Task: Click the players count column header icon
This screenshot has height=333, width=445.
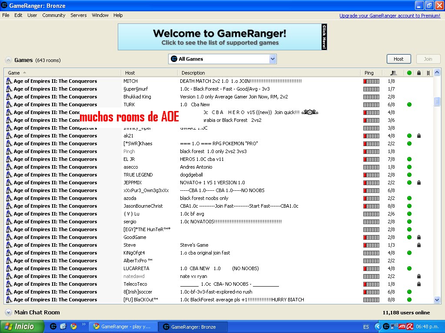Action: coord(393,72)
